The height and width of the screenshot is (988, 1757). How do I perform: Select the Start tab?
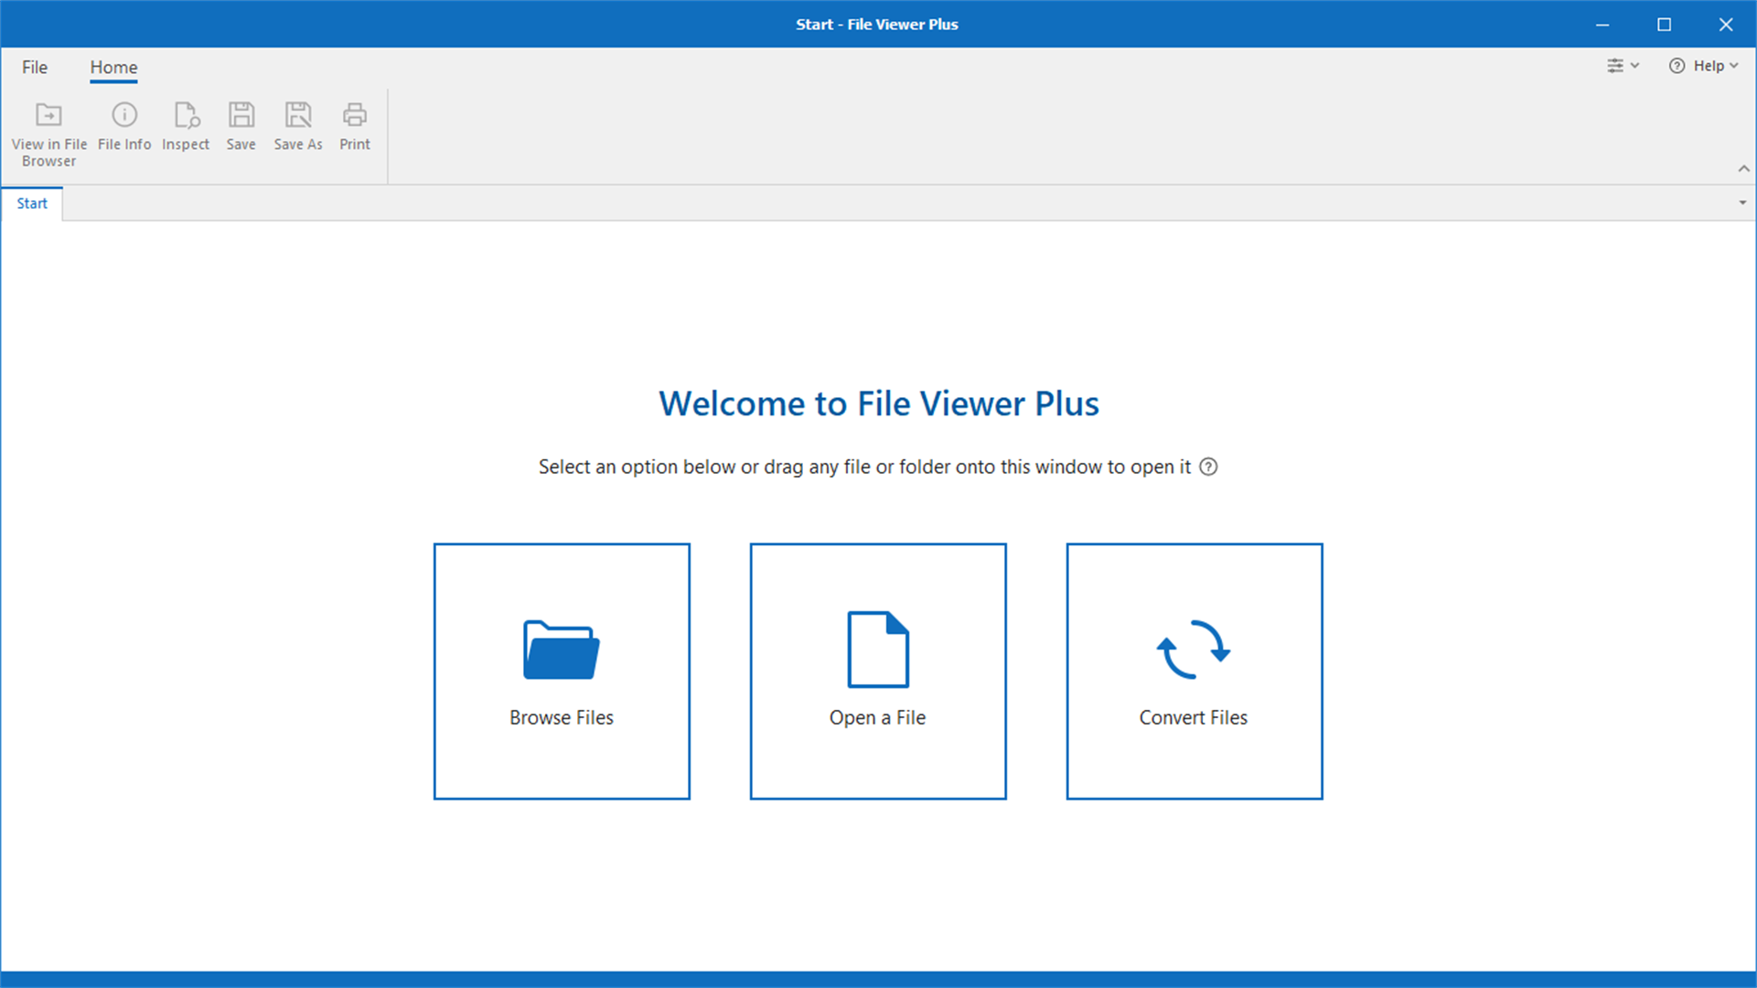coord(32,203)
